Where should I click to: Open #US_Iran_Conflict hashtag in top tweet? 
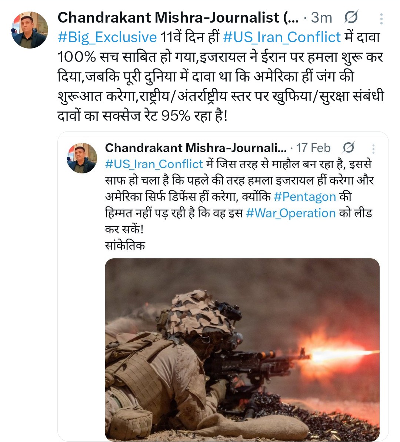(x=282, y=37)
